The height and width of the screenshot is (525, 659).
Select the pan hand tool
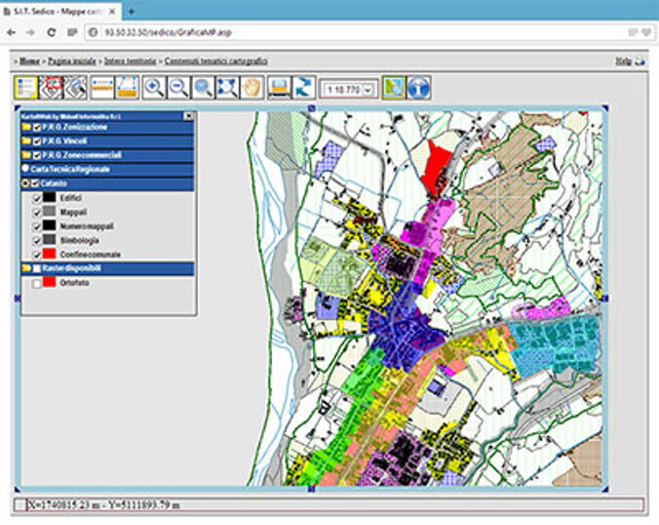point(252,88)
